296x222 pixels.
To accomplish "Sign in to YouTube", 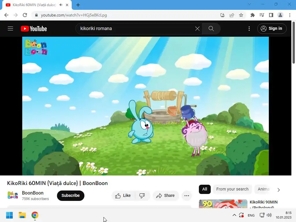I will [272, 29].
